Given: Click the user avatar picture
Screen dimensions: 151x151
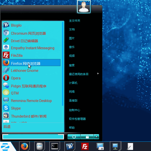Looking at the screenshot, I should click(84, 7).
